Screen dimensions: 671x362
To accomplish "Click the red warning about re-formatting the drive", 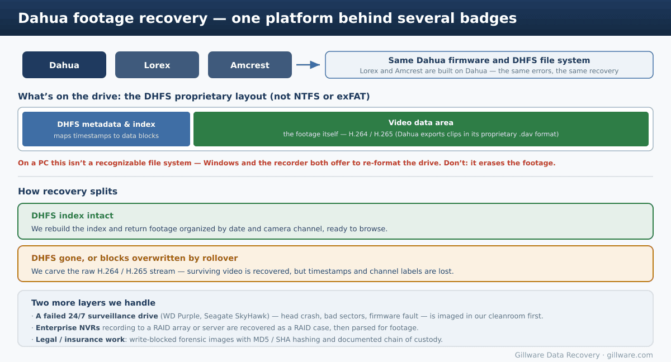I will coord(287,163).
